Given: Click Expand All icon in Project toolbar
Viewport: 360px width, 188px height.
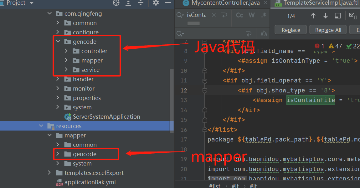Looking at the screenshot, I should click(x=128, y=3).
